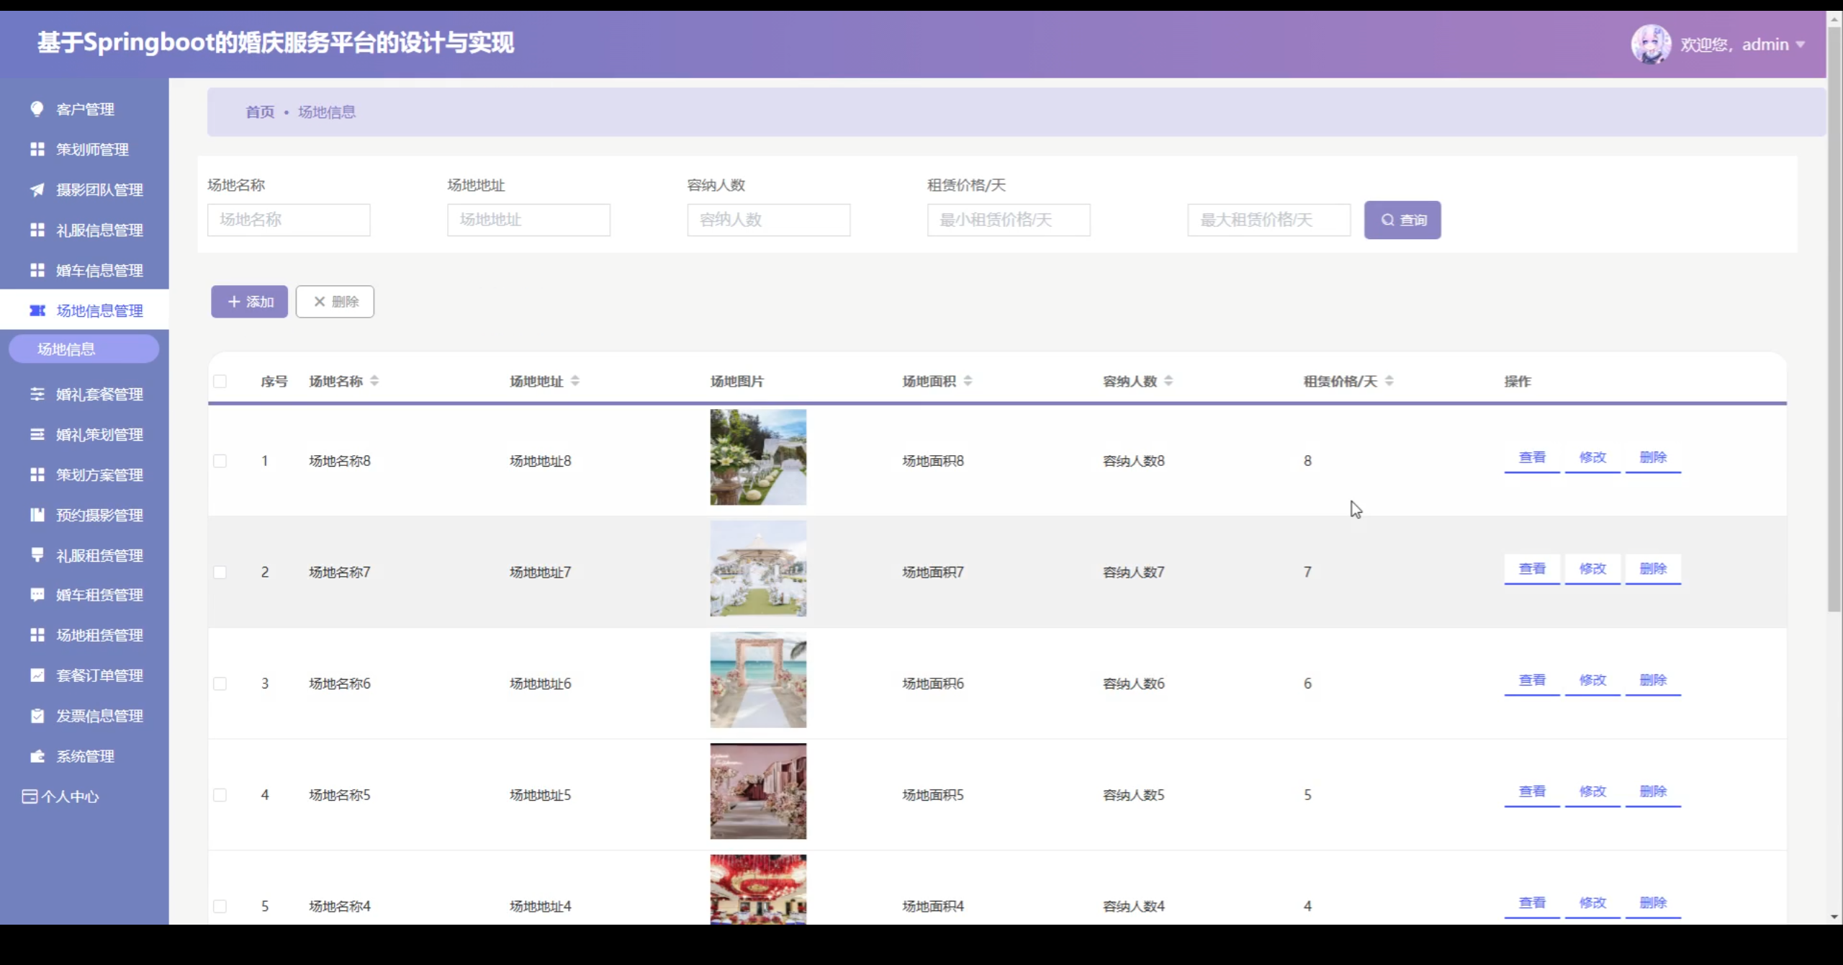
Task: Sort the table by 租赁价格/天 column
Action: tap(1389, 381)
